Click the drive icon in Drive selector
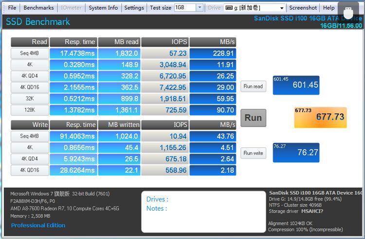Screen dimensions: 365x239 tap(229, 8)
